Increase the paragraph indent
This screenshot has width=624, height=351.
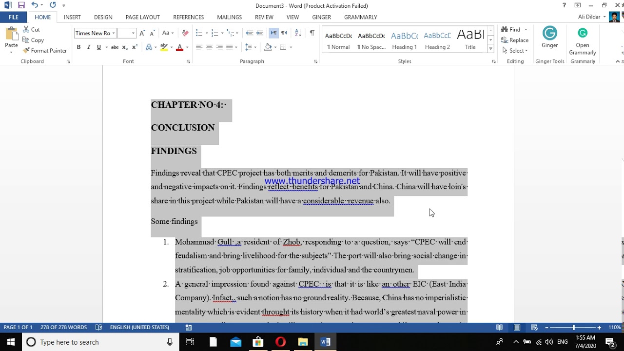(x=260, y=33)
